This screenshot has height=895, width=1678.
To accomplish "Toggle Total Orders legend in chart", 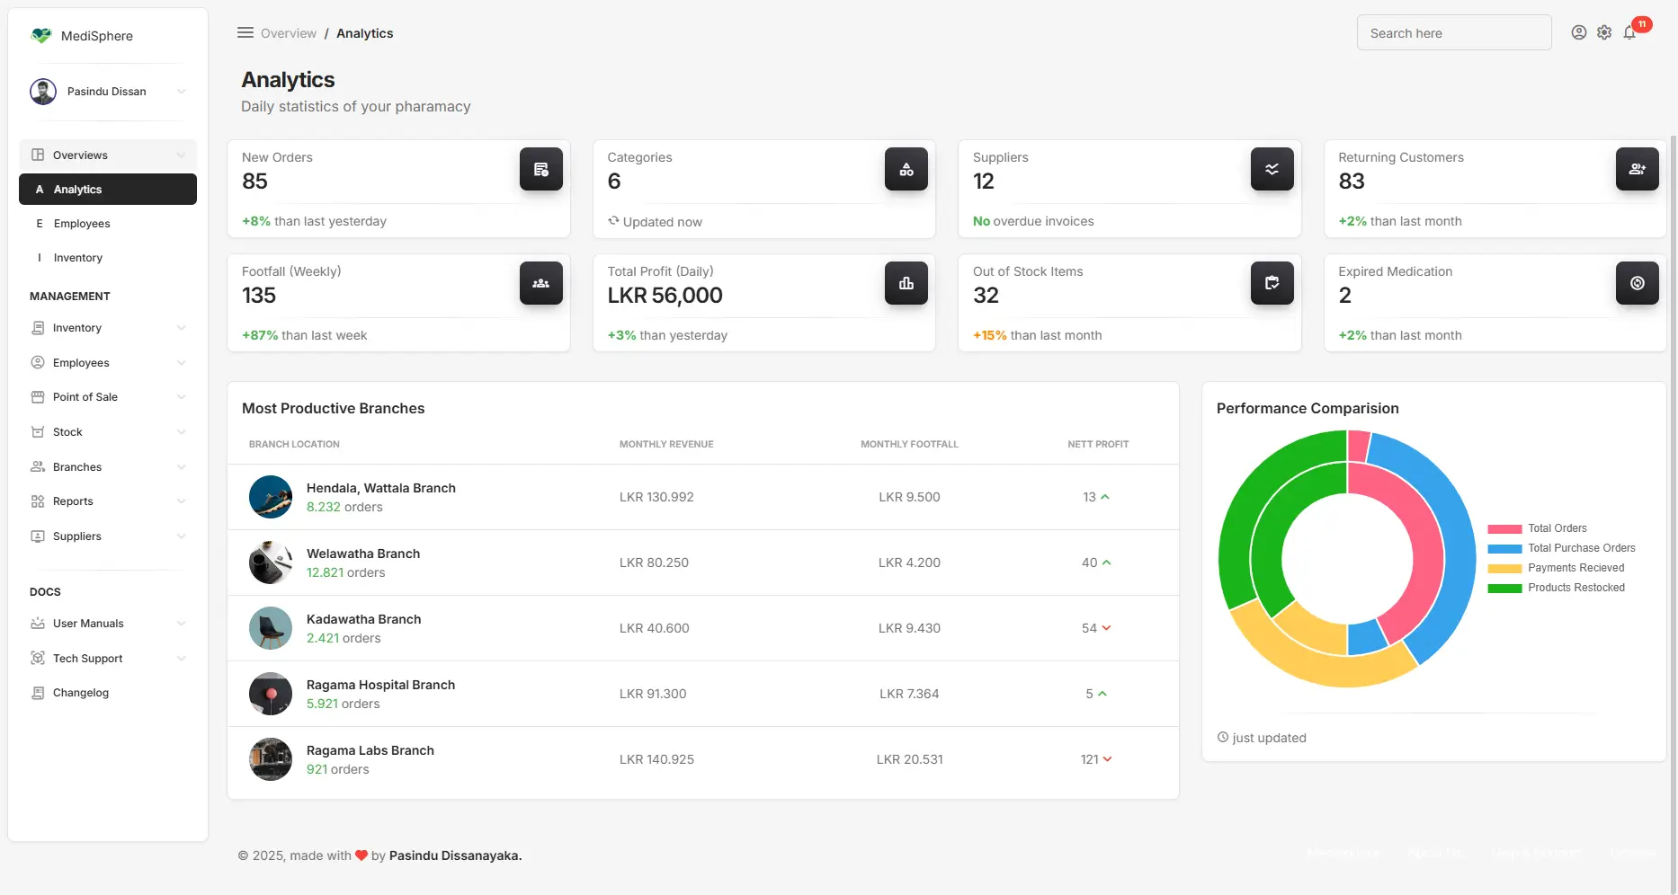I will pos(1557,528).
